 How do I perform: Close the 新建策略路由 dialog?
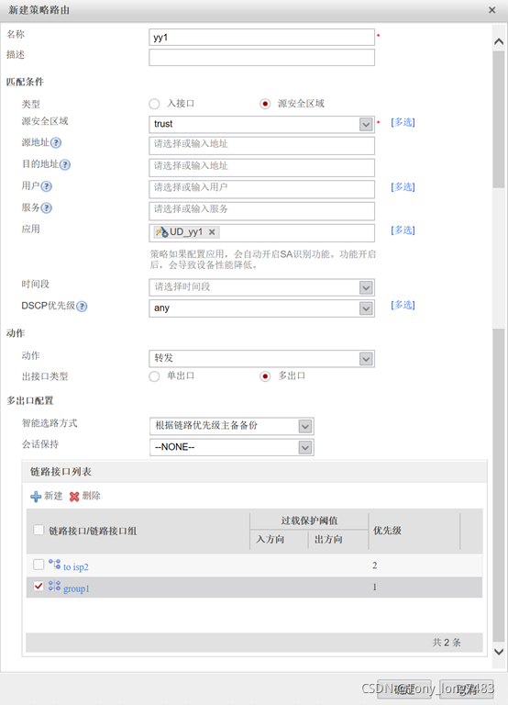(491, 10)
